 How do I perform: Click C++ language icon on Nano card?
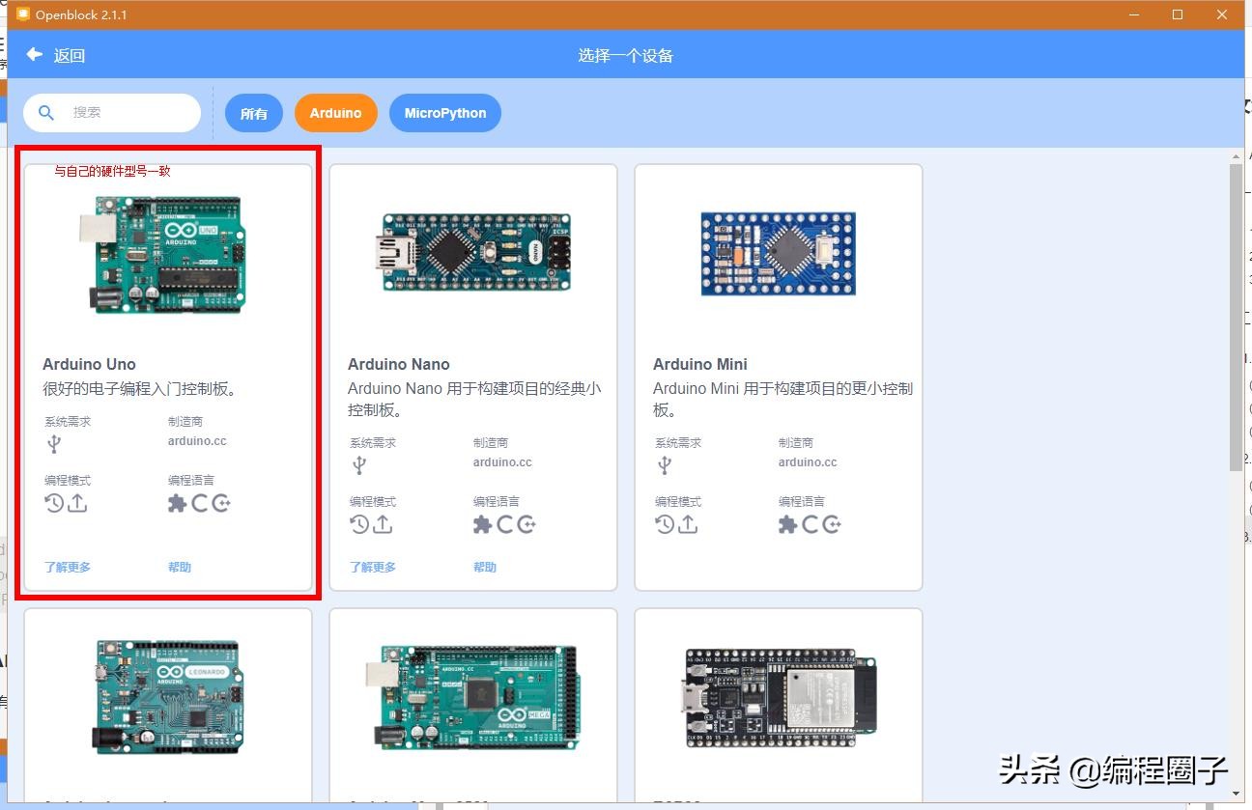[x=526, y=524]
